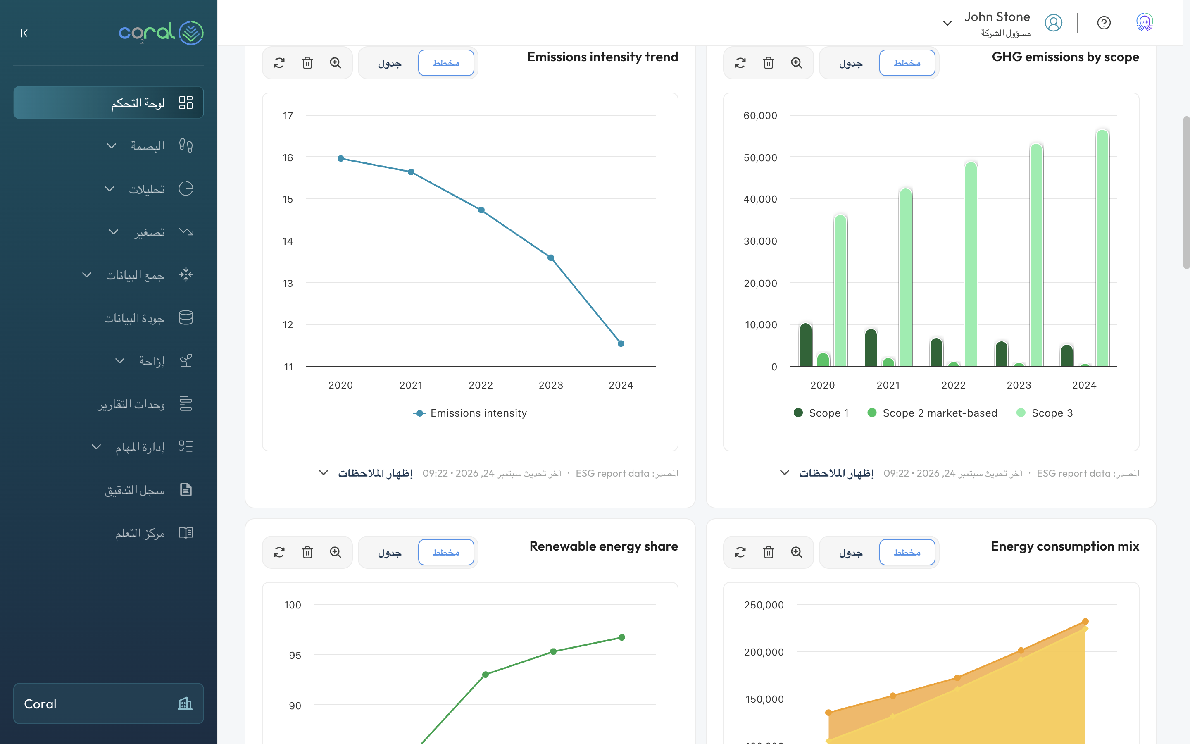Screen dimensions: 1190x744
Task: Open لوحة التحكم dashboard menu item
Action: tap(109, 103)
